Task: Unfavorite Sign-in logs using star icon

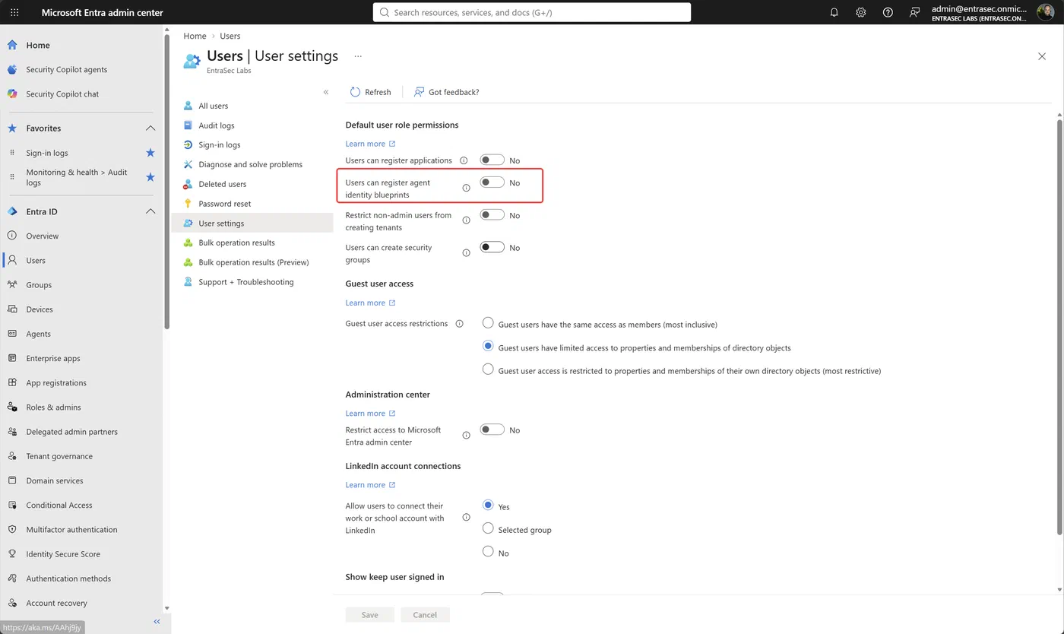Action: click(x=150, y=153)
